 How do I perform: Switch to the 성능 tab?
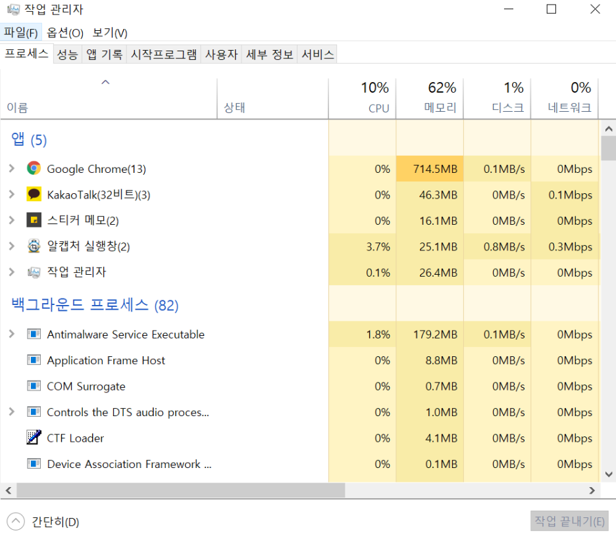point(67,54)
